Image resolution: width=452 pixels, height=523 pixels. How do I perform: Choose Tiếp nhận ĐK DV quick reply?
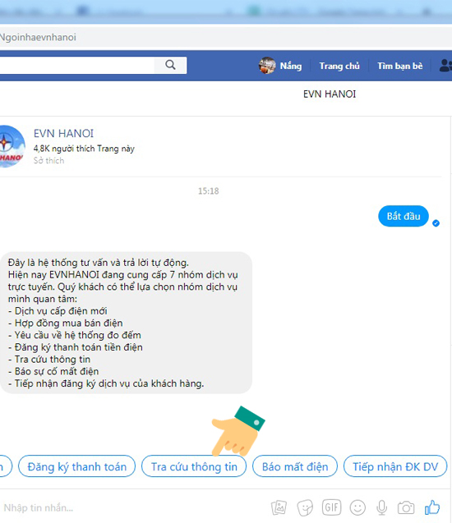click(x=395, y=466)
